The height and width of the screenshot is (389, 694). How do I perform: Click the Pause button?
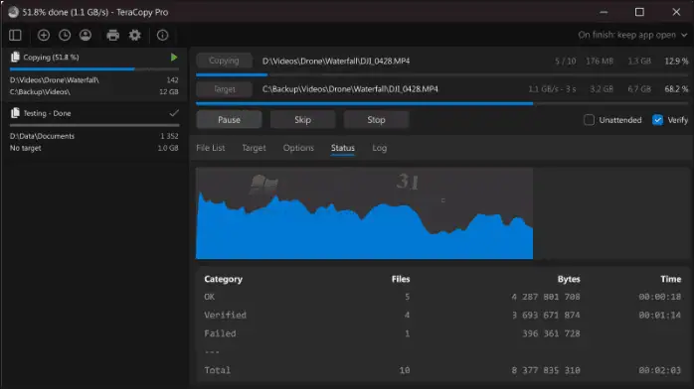(x=229, y=120)
